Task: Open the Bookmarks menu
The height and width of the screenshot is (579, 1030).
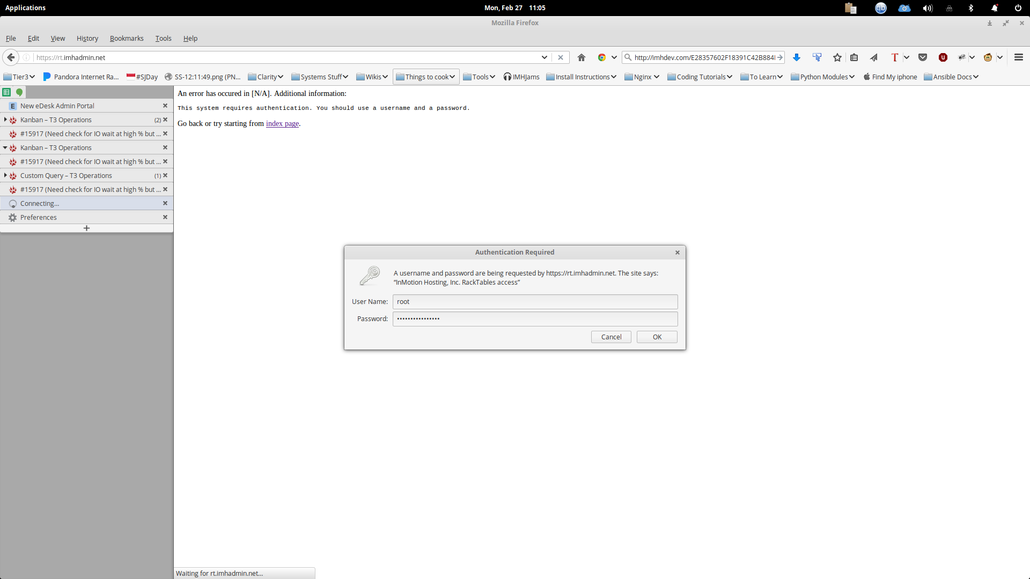Action: point(127,38)
